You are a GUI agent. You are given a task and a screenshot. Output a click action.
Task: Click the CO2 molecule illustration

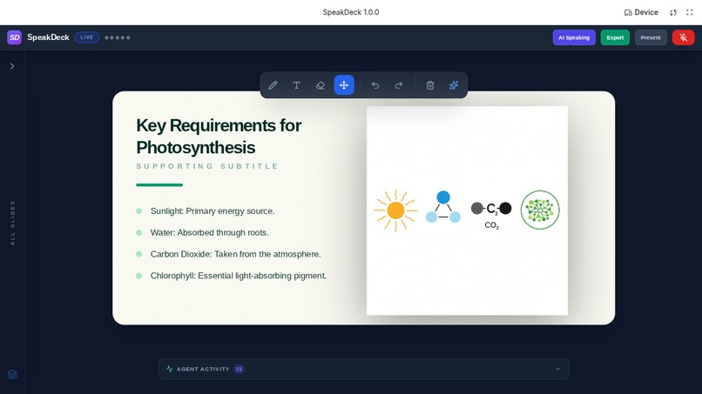(491, 215)
